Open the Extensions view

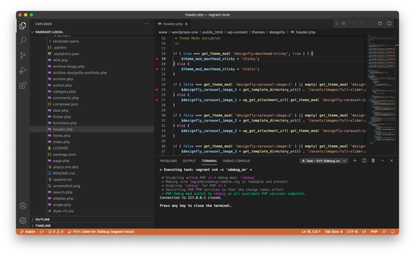click(23, 85)
